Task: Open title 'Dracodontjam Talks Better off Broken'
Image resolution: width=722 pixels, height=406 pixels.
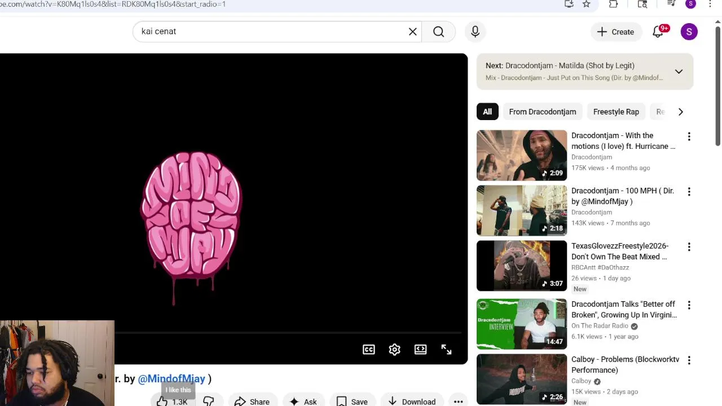Action: coord(624,310)
